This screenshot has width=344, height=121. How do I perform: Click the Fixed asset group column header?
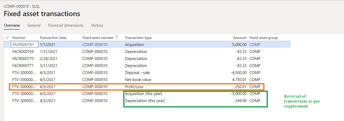263,38
